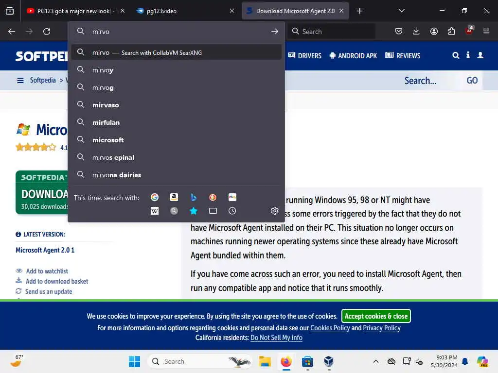Open VirtualBox cube icon on taskbar

click(x=329, y=361)
